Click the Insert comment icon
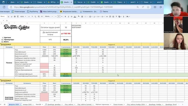Viewport: 188px width, 106px height. 110,16
